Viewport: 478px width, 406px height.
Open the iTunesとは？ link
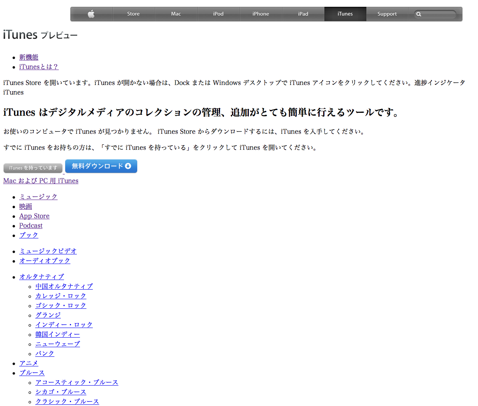click(39, 67)
